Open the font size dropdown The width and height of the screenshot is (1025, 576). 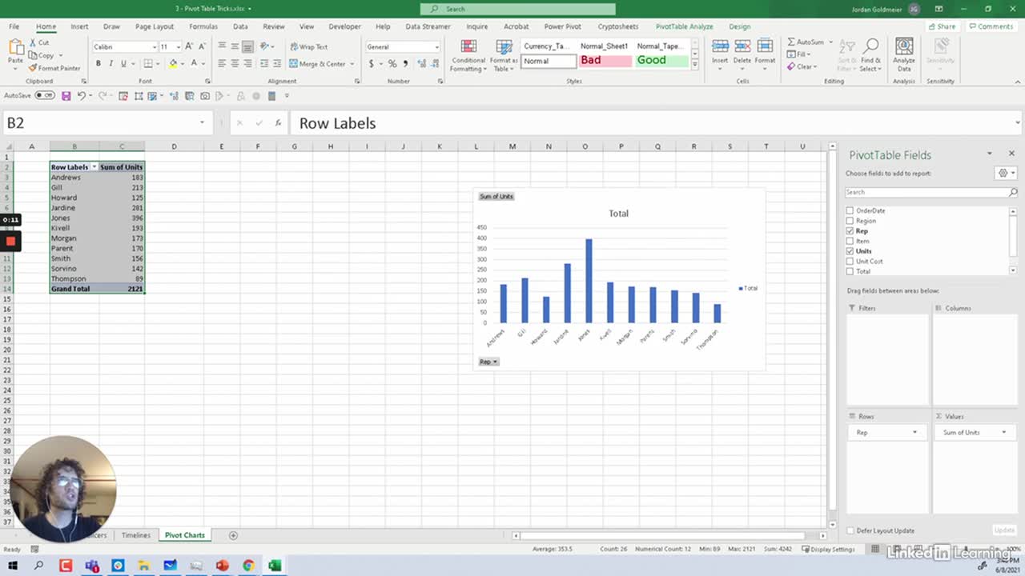(x=177, y=47)
